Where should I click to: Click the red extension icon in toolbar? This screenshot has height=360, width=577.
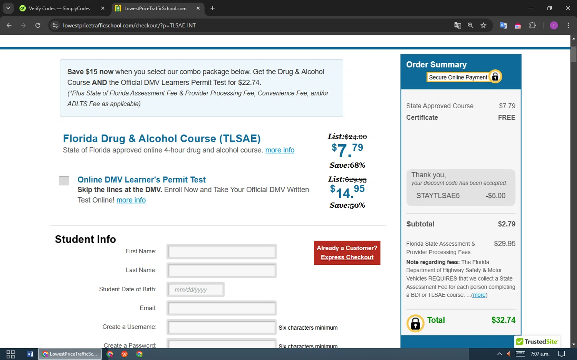tap(518, 25)
